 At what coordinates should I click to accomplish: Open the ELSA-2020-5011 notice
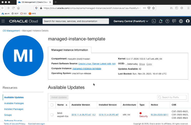[159, 115]
